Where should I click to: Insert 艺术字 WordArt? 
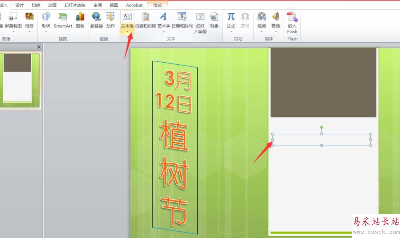pos(164,20)
